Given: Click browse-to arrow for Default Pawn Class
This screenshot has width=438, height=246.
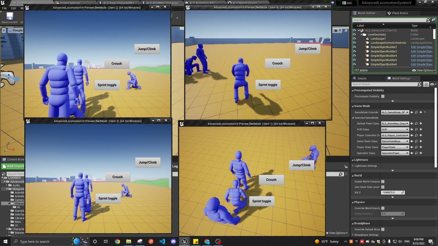Looking at the screenshot, I should pyautogui.click(x=412, y=124).
